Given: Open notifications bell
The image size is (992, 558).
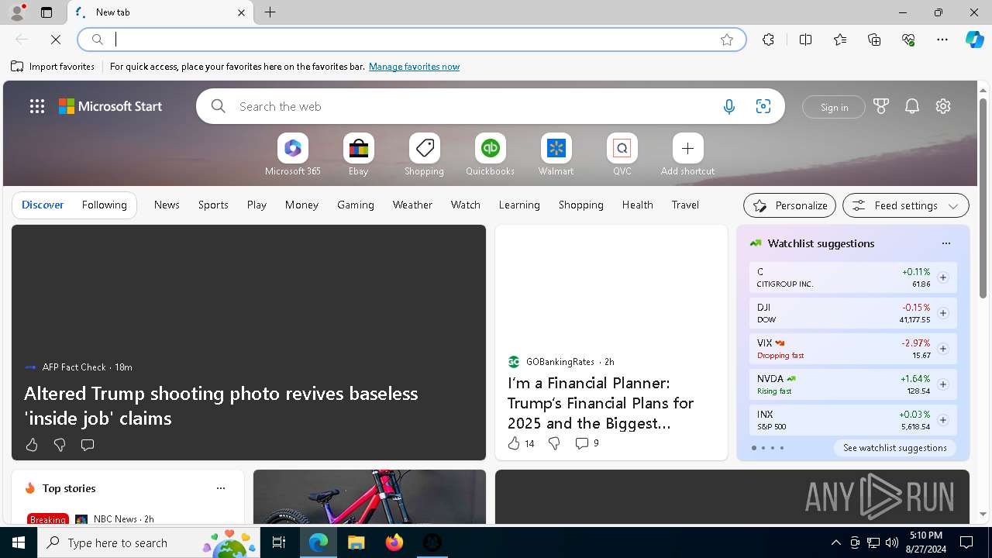Looking at the screenshot, I should coord(912,106).
